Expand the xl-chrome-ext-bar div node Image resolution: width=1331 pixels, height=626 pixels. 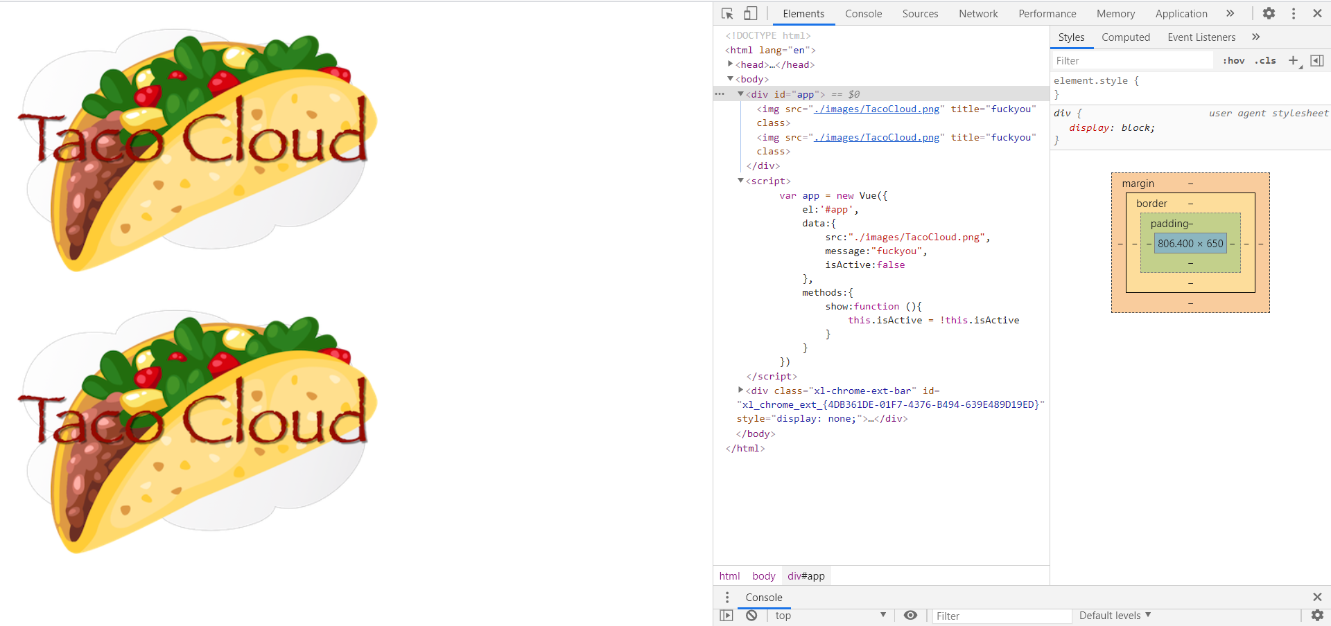pos(740,391)
